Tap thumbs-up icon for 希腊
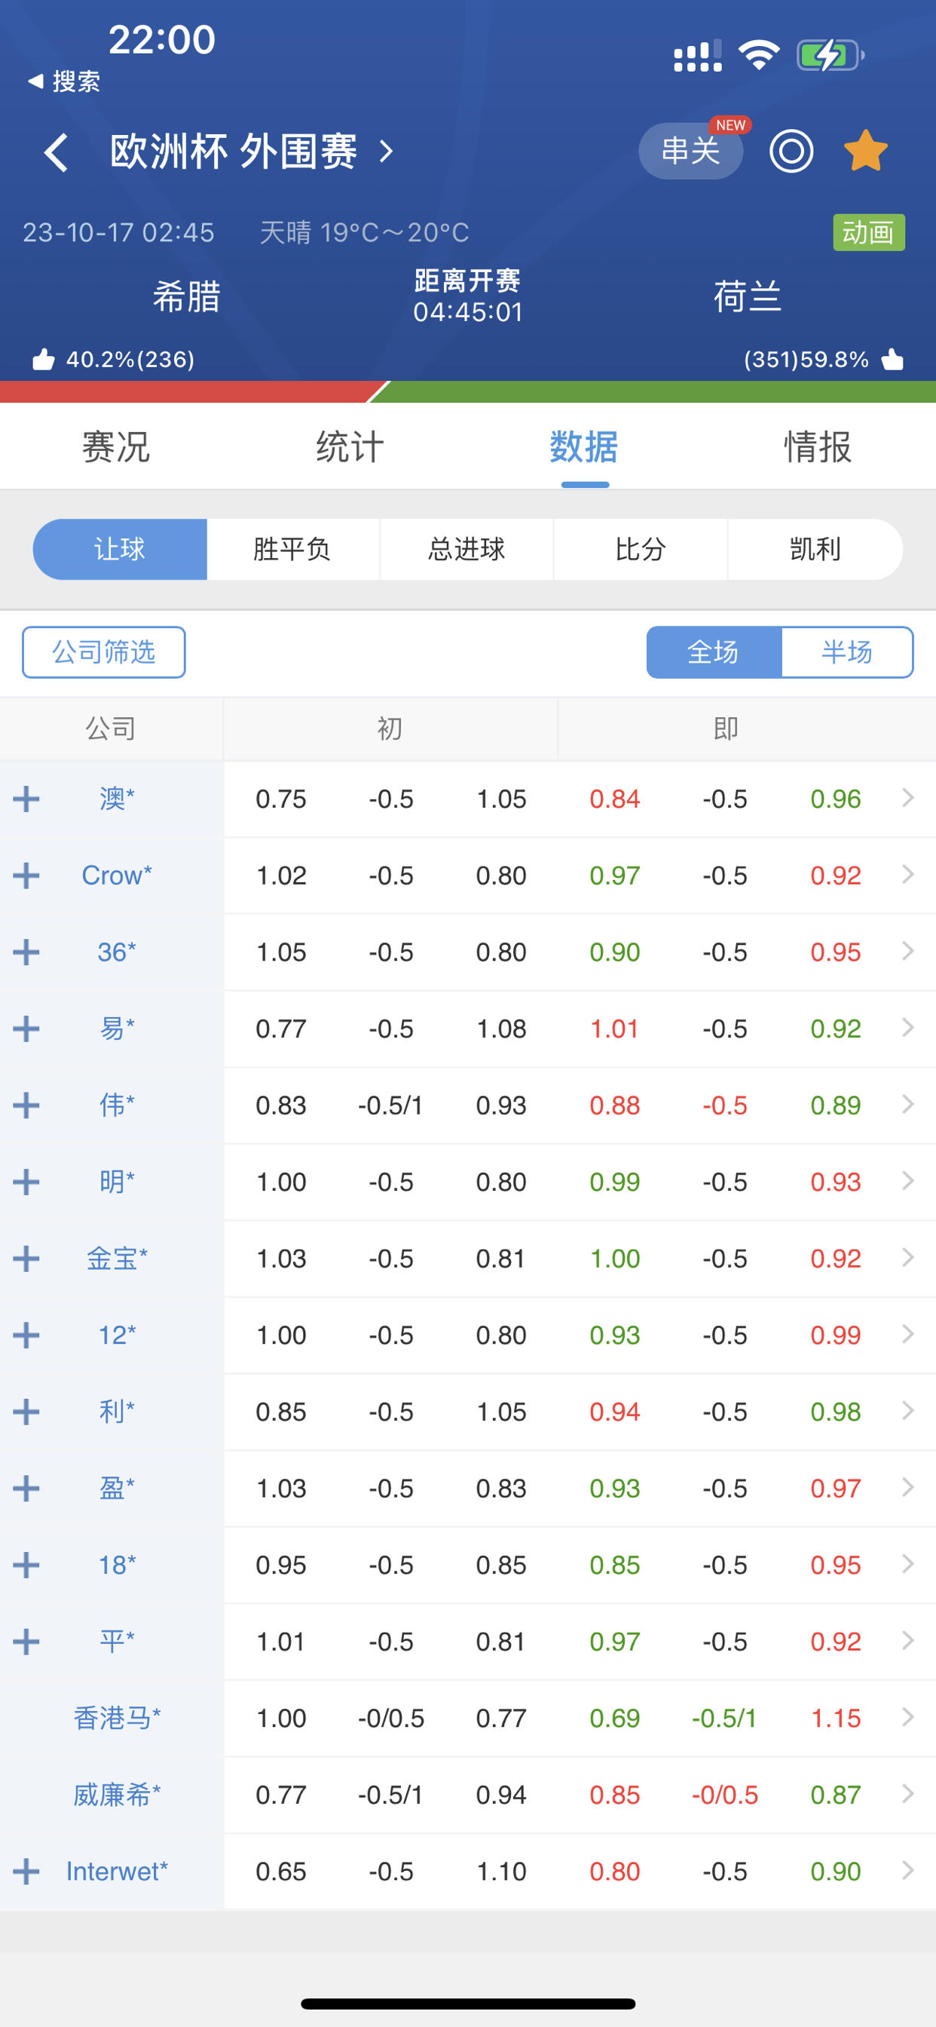This screenshot has height=2027, width=936. coord(43,360)
